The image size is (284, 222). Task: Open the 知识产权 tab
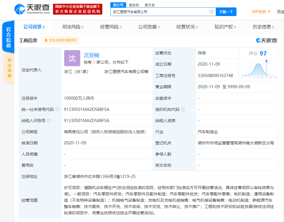pyautogui.click(x=225, y=27)
